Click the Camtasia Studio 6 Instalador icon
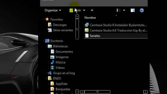 tap(87, 25)
